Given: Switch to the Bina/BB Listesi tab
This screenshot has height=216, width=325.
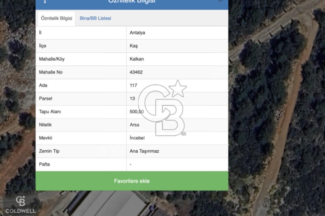Looking at the screenshot, I should coord(95,19).
